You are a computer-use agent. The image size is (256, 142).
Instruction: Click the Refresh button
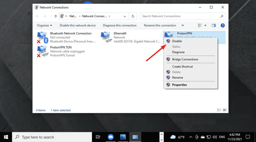pyautogui.click(x=133, y=16)
